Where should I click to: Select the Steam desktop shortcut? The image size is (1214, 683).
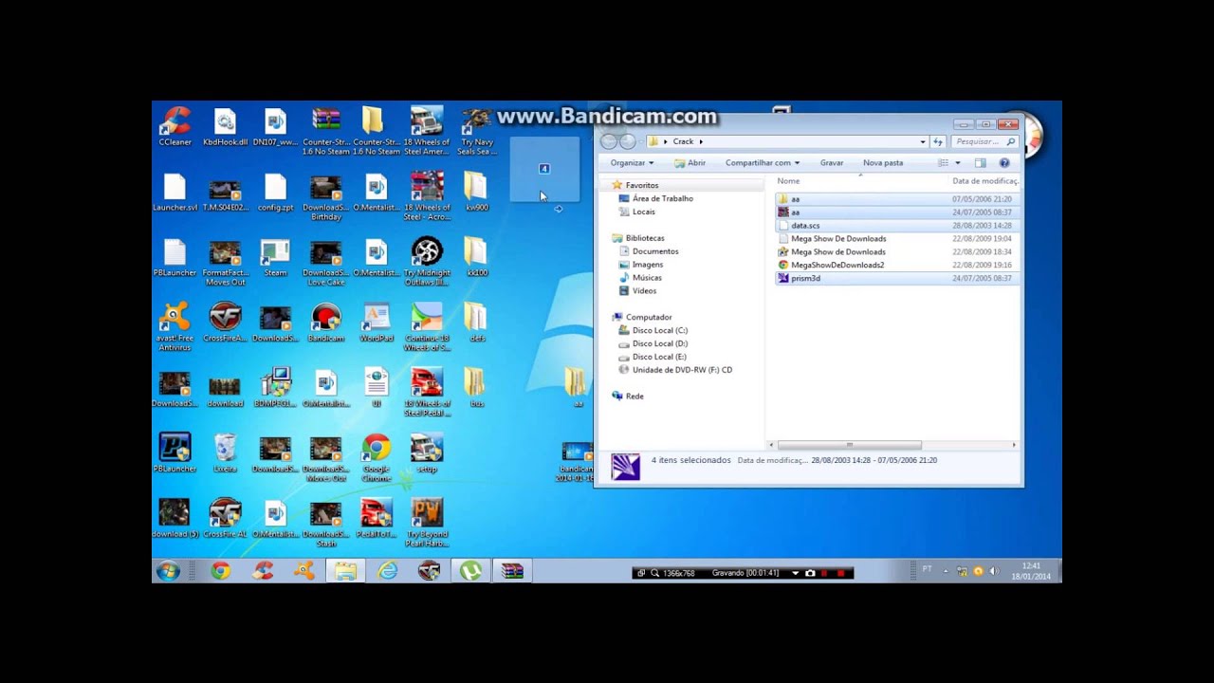pyautogui.click(x=275, y=258)
